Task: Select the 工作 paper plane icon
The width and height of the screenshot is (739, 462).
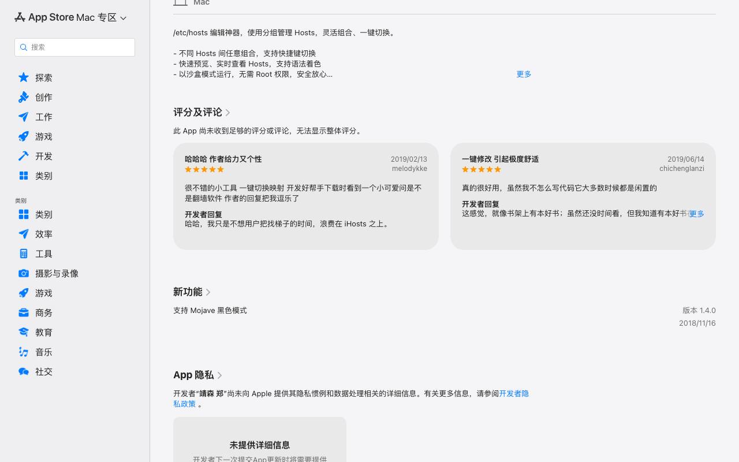Action: click(24, 117)
